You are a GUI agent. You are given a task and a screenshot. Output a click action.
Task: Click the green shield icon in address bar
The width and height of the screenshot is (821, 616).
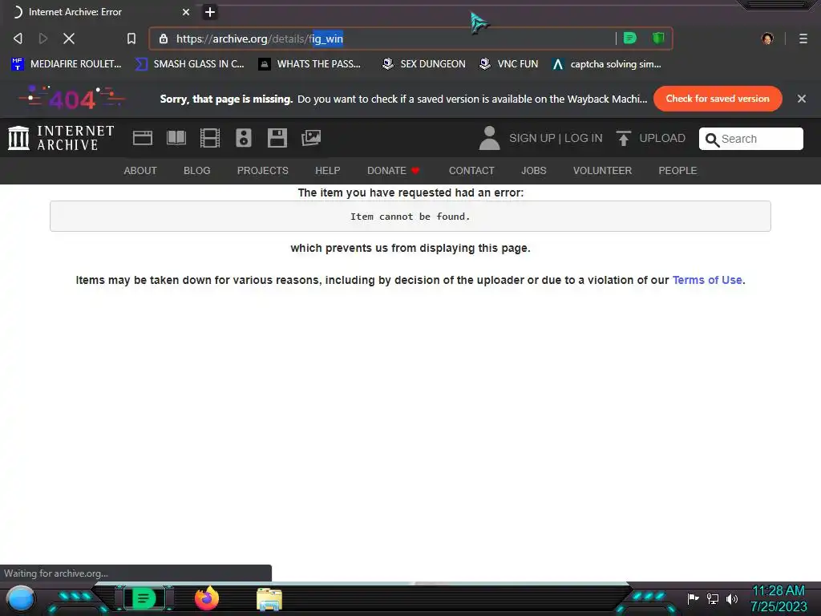click(658, 38)
